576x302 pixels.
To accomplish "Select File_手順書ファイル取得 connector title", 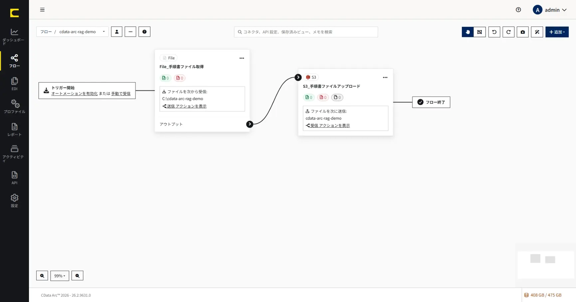I will [x=182, y=67].
